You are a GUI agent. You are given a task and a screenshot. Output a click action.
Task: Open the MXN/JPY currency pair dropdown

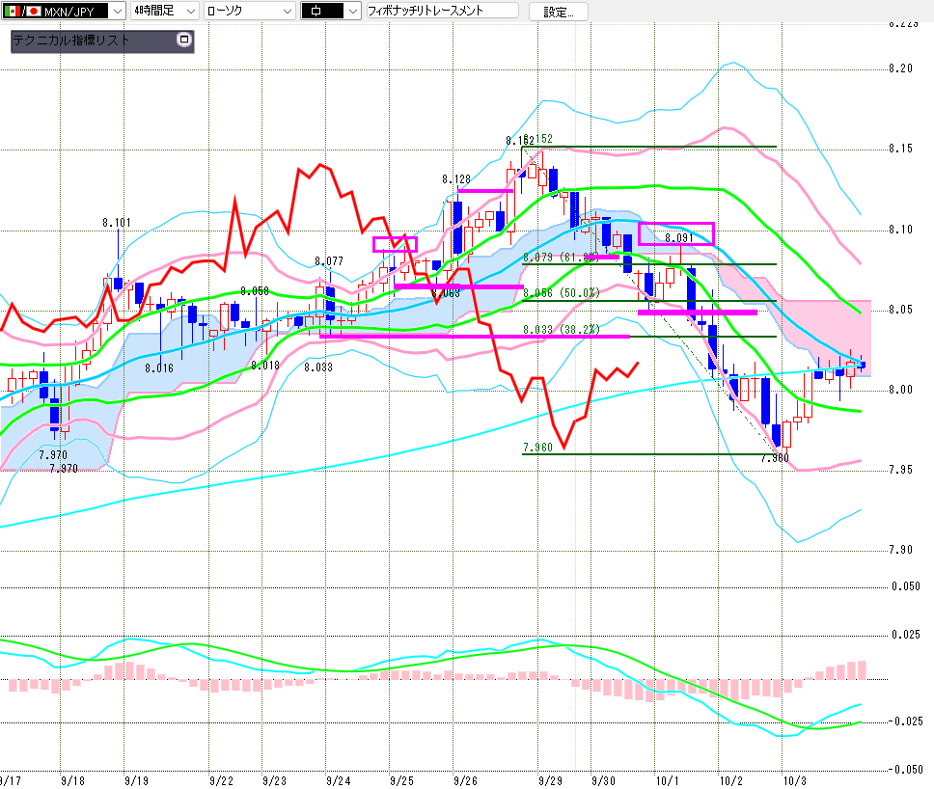coord(117,12)
